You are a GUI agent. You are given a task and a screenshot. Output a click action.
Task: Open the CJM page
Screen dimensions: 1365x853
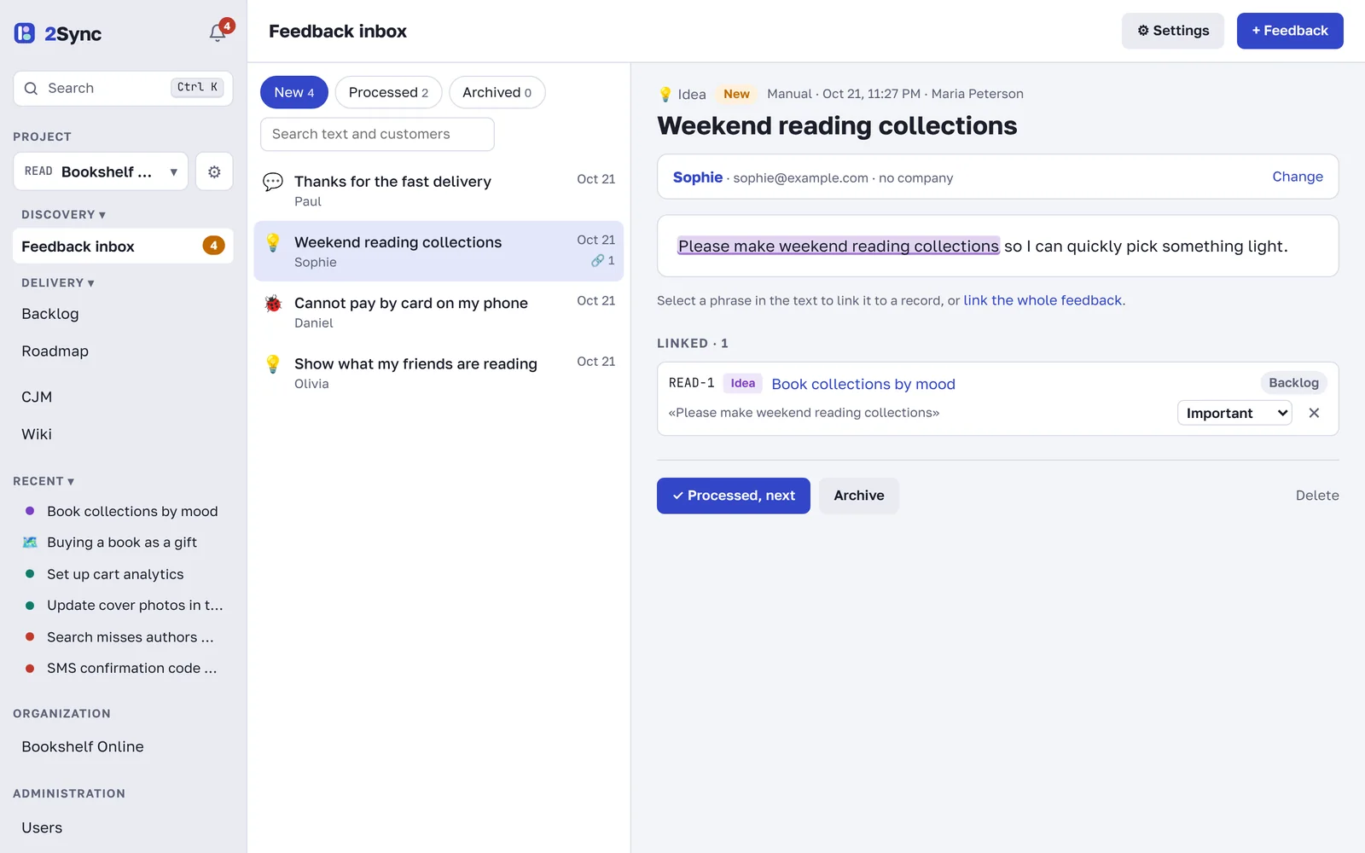37,397
